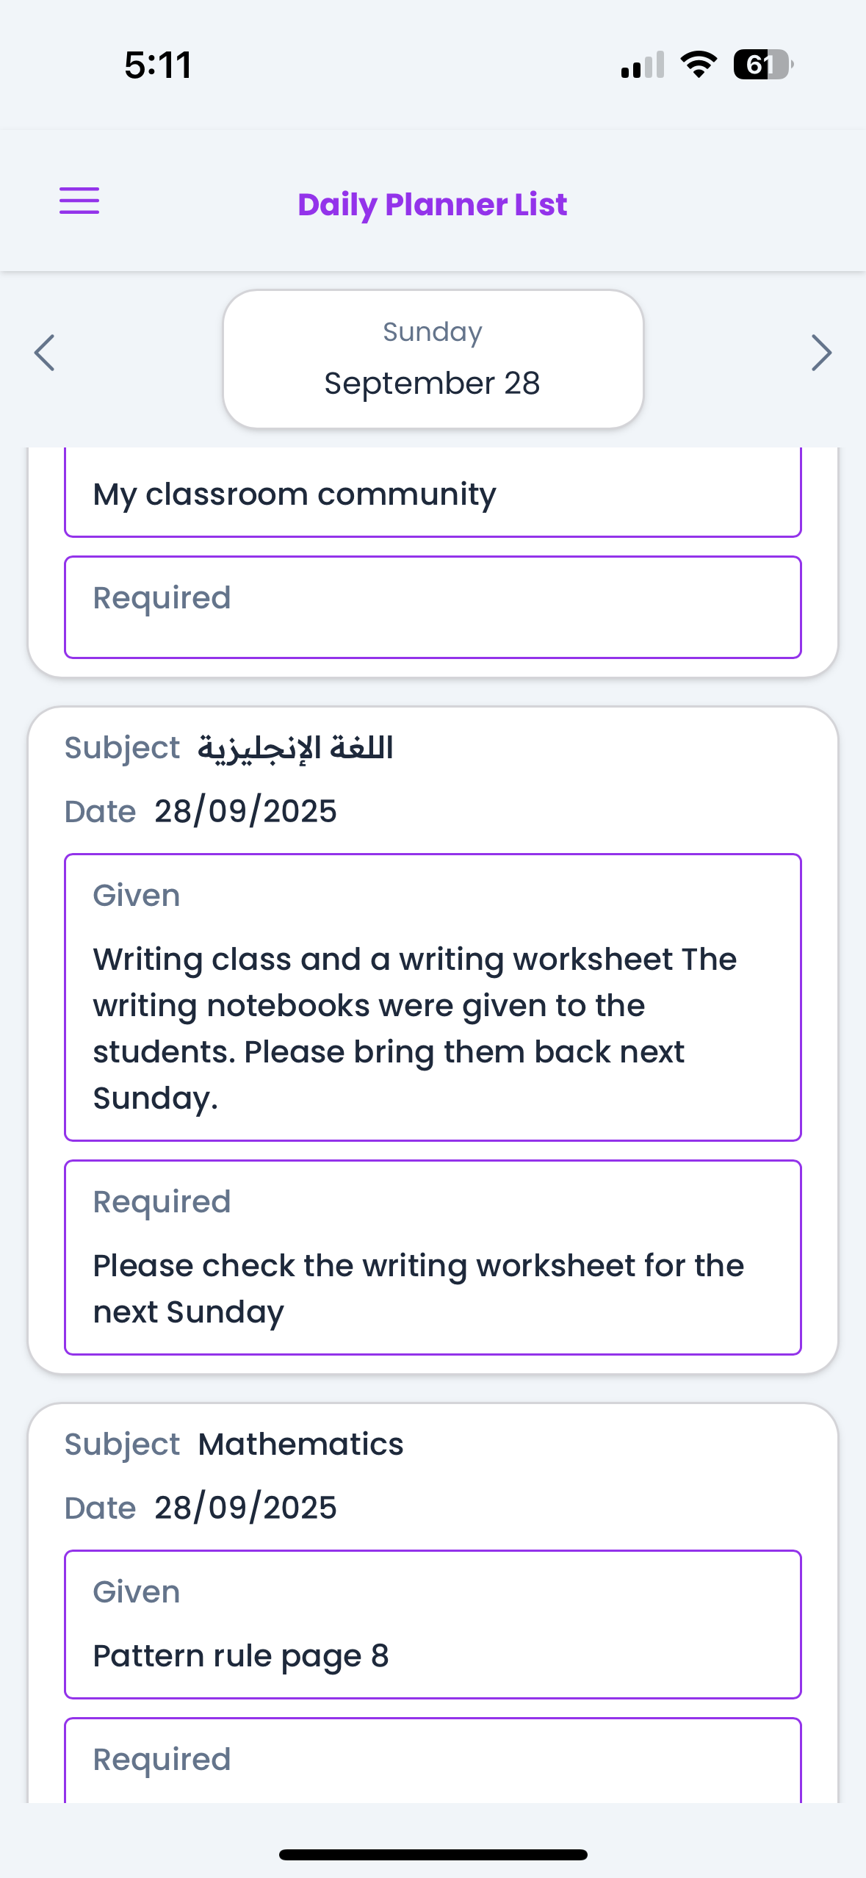Tap the Required writing worksheet note
The height and width of the screenshot is (1878, 866).
(x=433, y=1257)
